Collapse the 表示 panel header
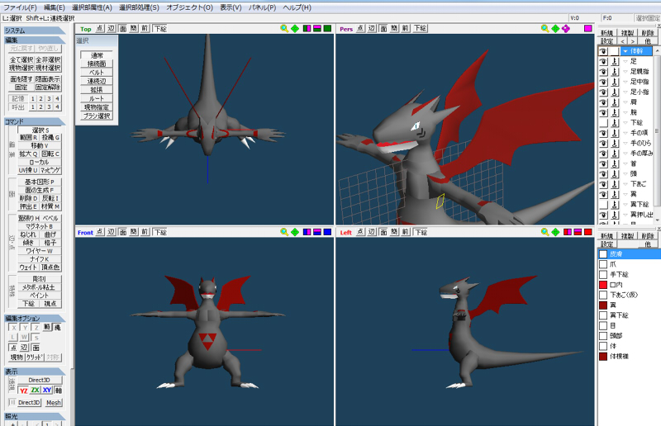The height and width of the screenshot is (426, 661). (x=35, y=372)
